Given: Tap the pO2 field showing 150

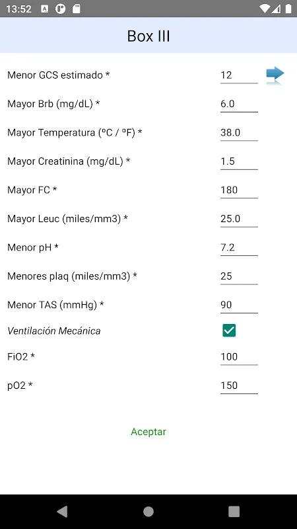Looking at the screenshot, I should tap(239, 386).
